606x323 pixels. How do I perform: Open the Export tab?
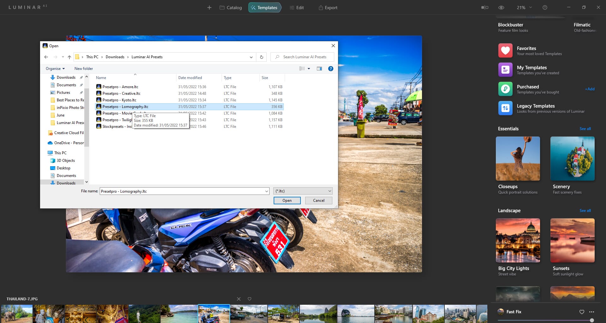tap(328, 8)
